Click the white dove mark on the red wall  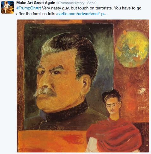[142, 91]
